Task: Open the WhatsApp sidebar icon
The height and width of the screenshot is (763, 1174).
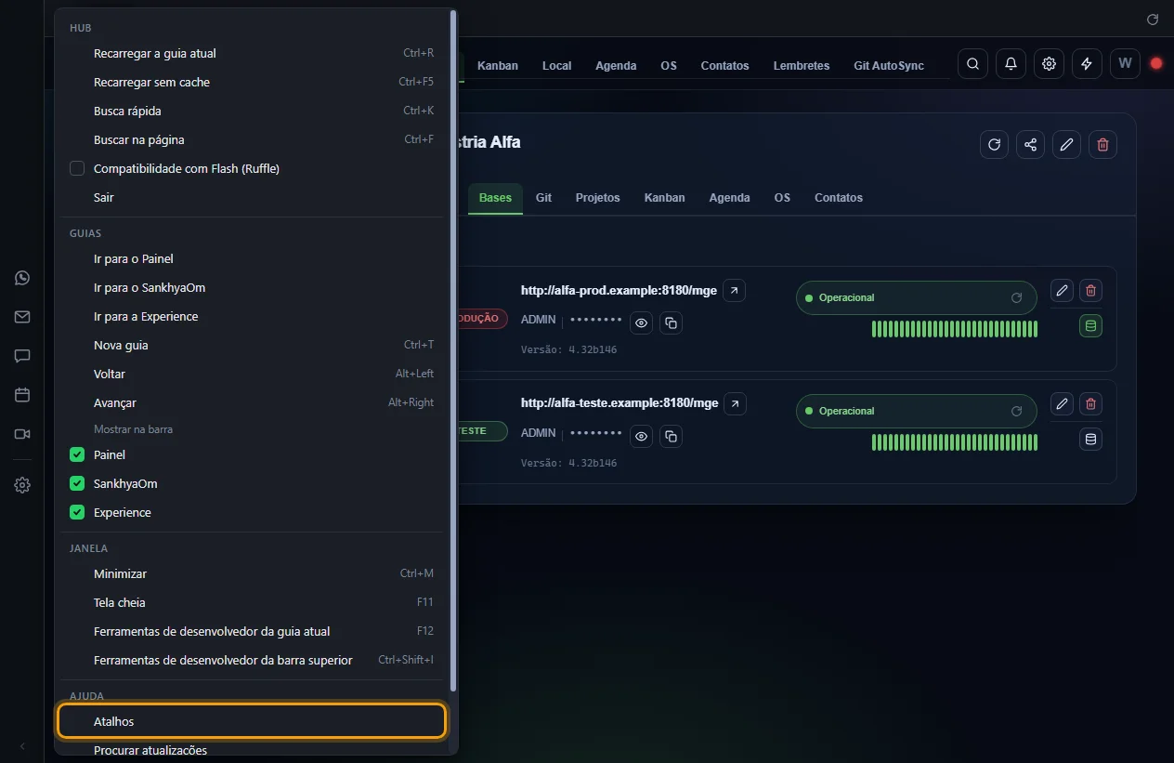Action: (22, 278)
